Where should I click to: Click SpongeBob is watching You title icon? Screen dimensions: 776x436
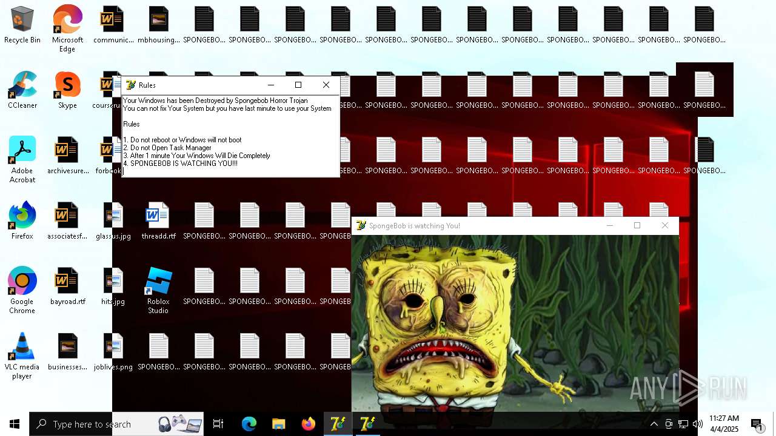pyautogui.click(x=361, y=226)
